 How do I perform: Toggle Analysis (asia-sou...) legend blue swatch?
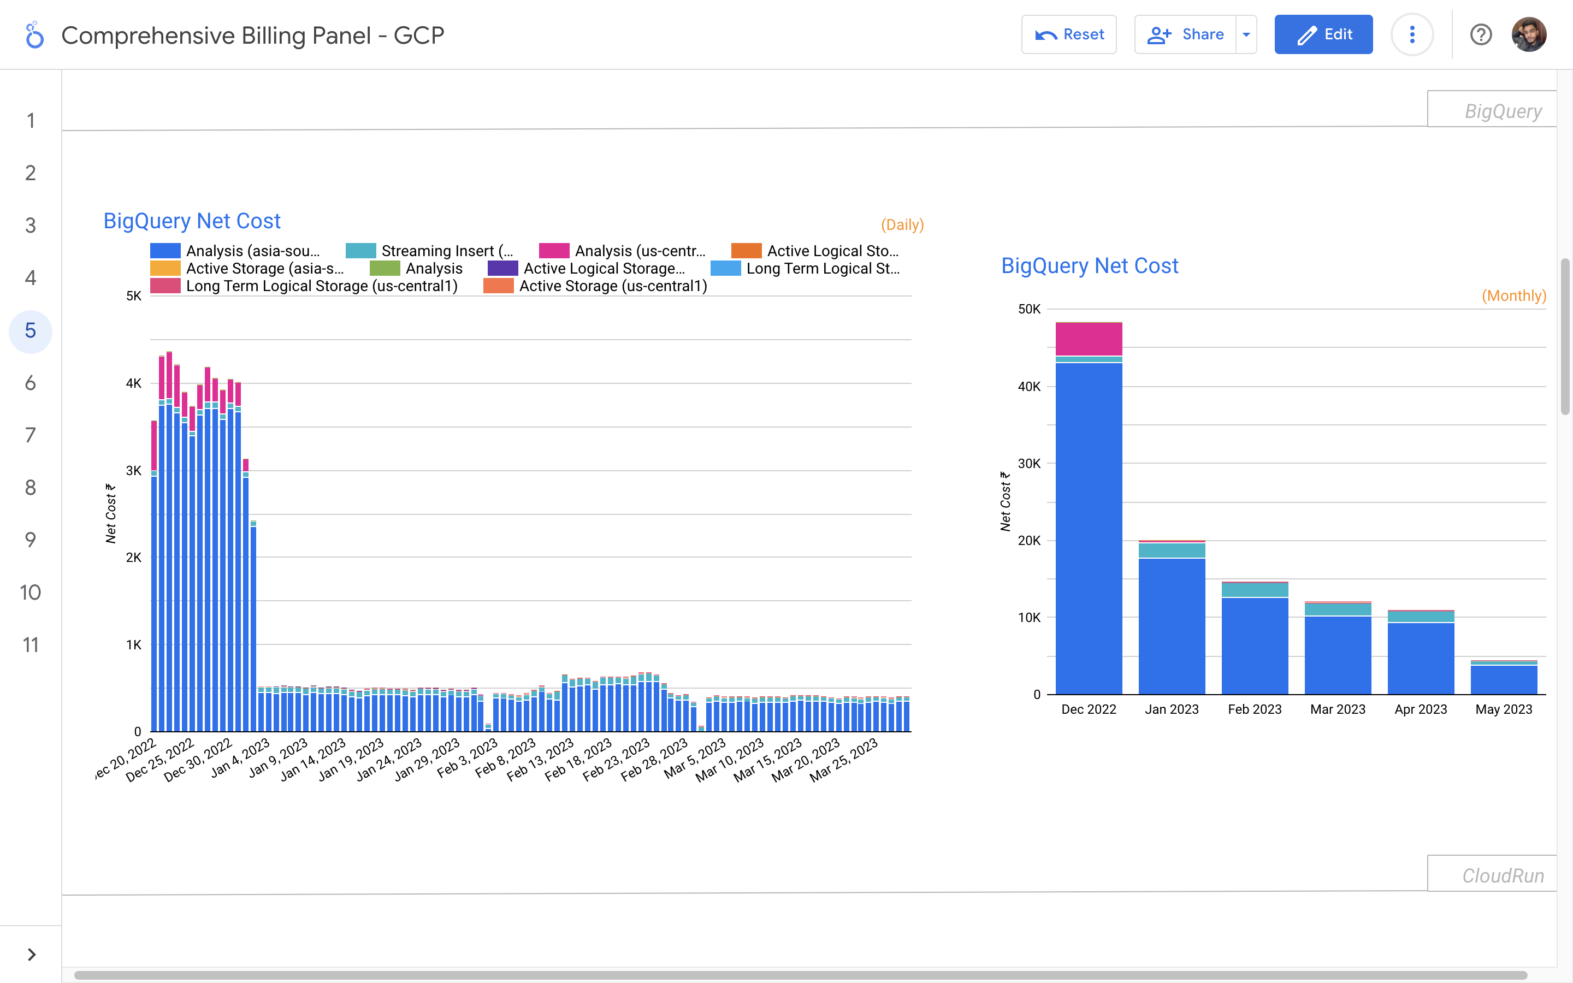(x=165, y=251)
